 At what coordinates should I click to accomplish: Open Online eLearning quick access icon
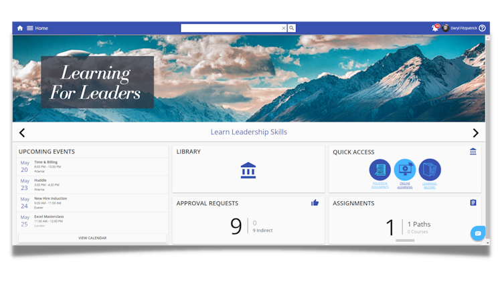point(405,170)
